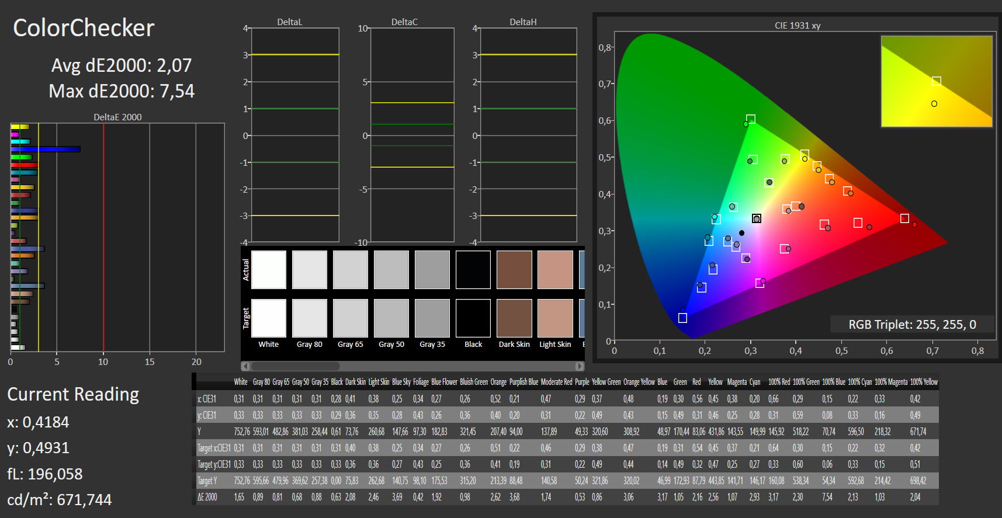Screen dimensions: 1002x518
Task: Click the Target Gray 65 swatch
Action: (x=351, y=318)
